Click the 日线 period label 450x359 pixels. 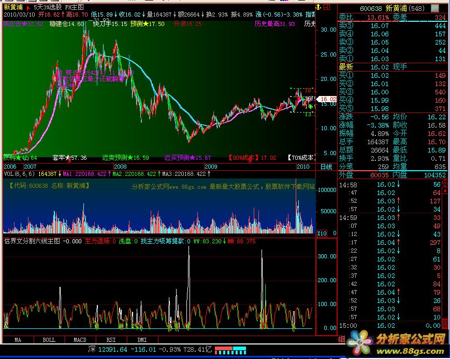pos(326,167)
